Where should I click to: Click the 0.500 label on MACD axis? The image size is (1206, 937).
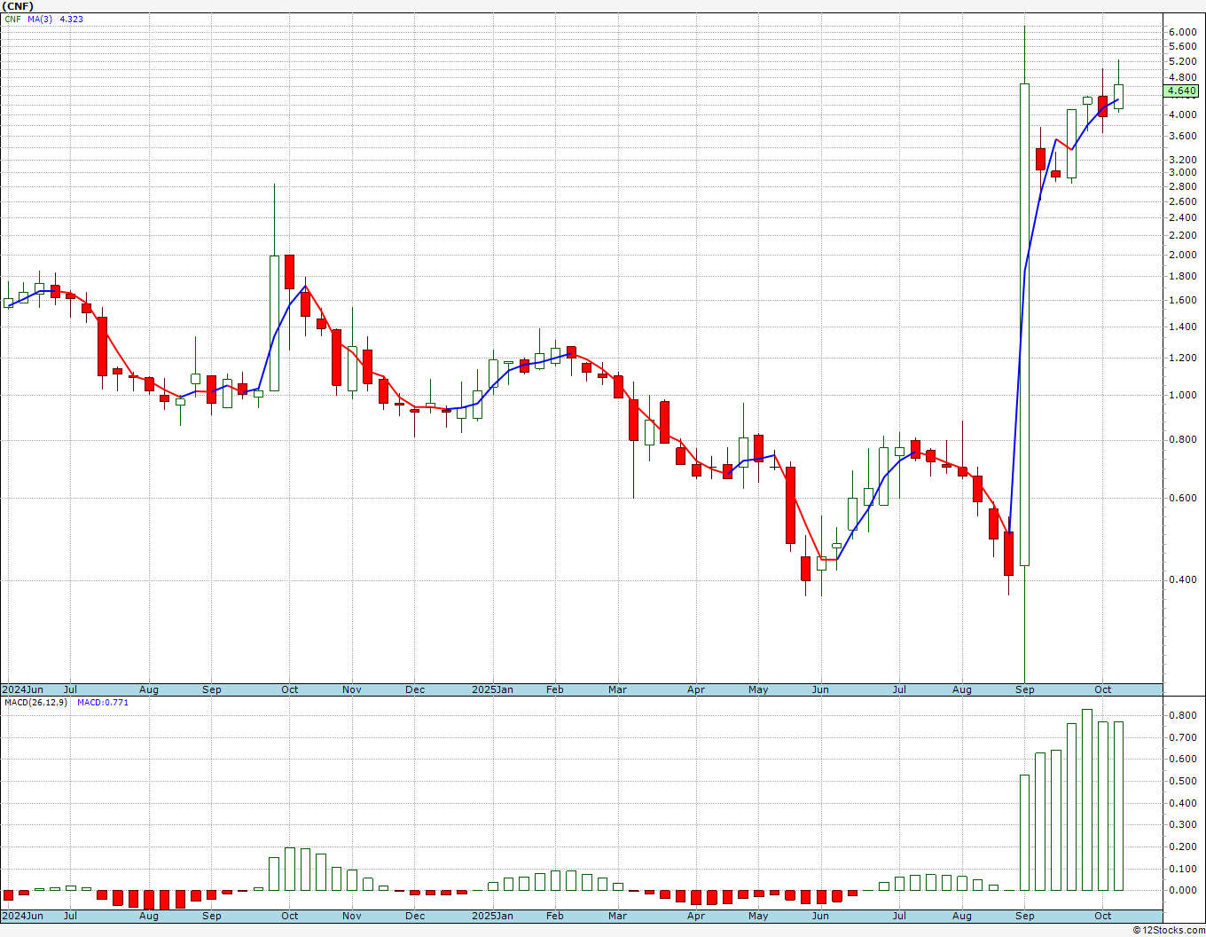click(1182, 781)
